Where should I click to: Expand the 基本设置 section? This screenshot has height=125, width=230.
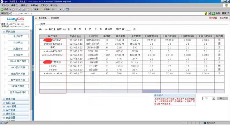click(4, 99)
